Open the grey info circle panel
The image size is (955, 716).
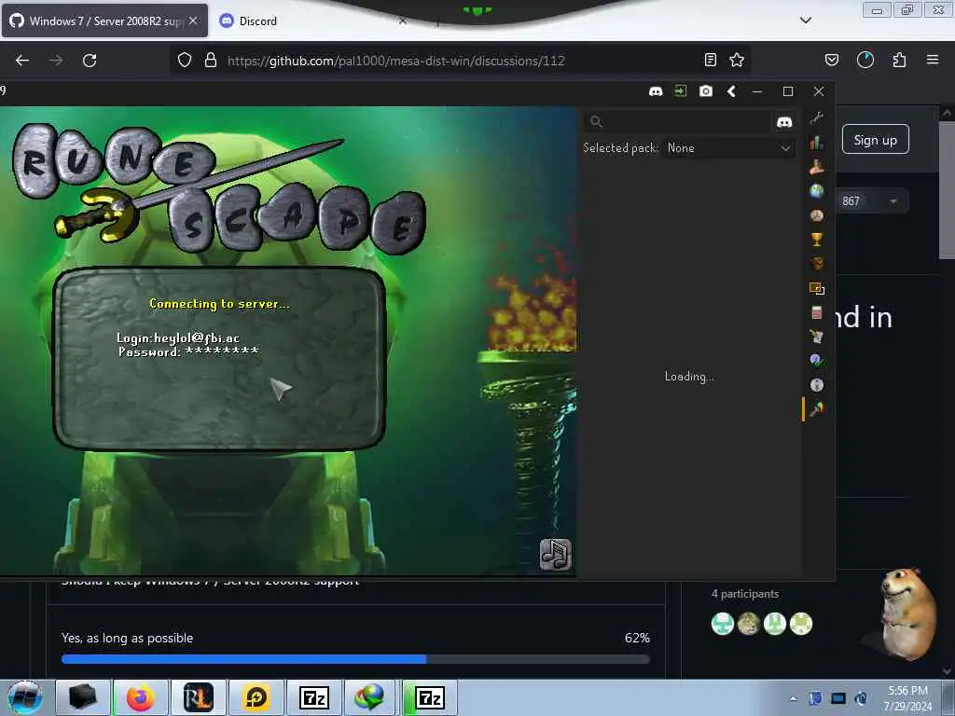click(817, 385)
